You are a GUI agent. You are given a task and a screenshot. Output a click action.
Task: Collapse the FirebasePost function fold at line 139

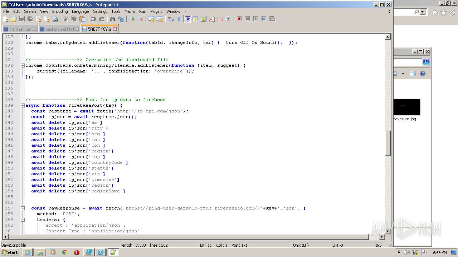click(23, 105)
